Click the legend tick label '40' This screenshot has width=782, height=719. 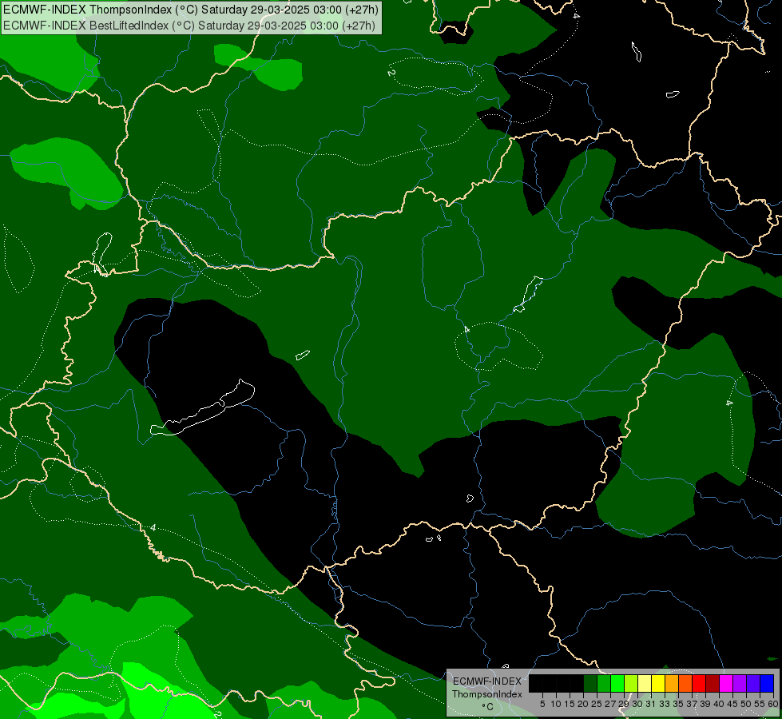[719, 704]
